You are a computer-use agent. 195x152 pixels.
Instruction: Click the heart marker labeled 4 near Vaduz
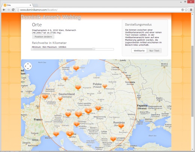click(x=68, y=114)
